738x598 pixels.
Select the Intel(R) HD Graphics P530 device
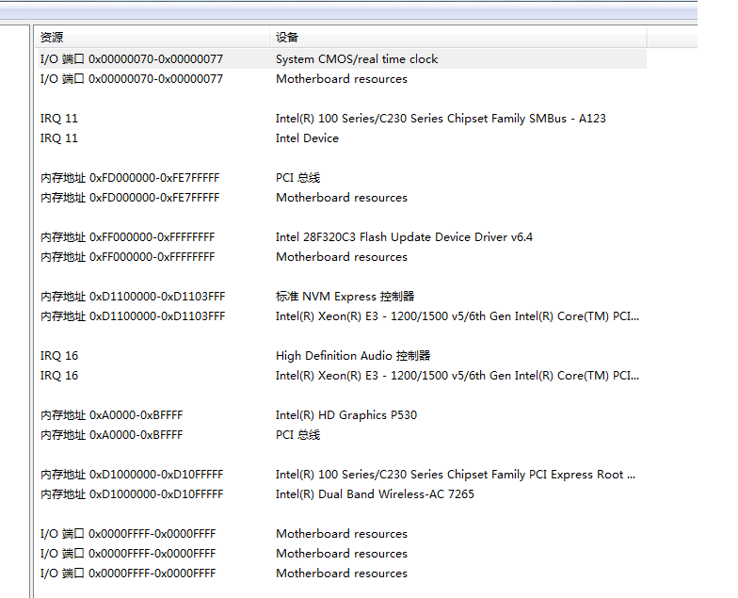[346, 415]
